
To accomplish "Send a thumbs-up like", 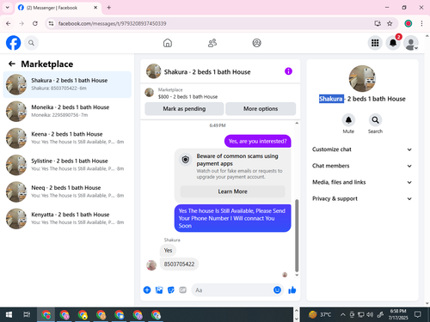I will 292,290.
